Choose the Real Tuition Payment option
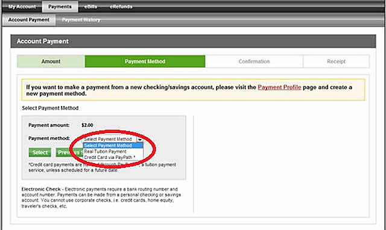 [113, 151]
